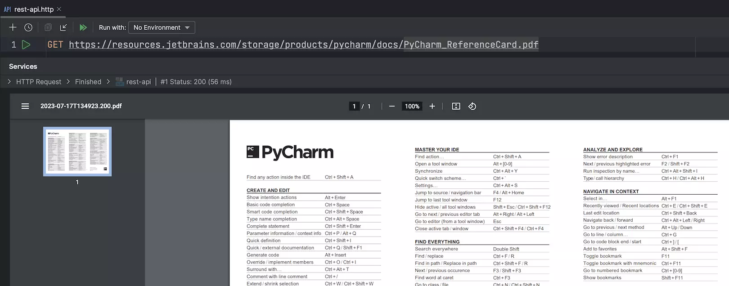Viewport: 729px width, 286px height.
Task: Click the Finished breadcrumb item
Action: pos(88,82)
